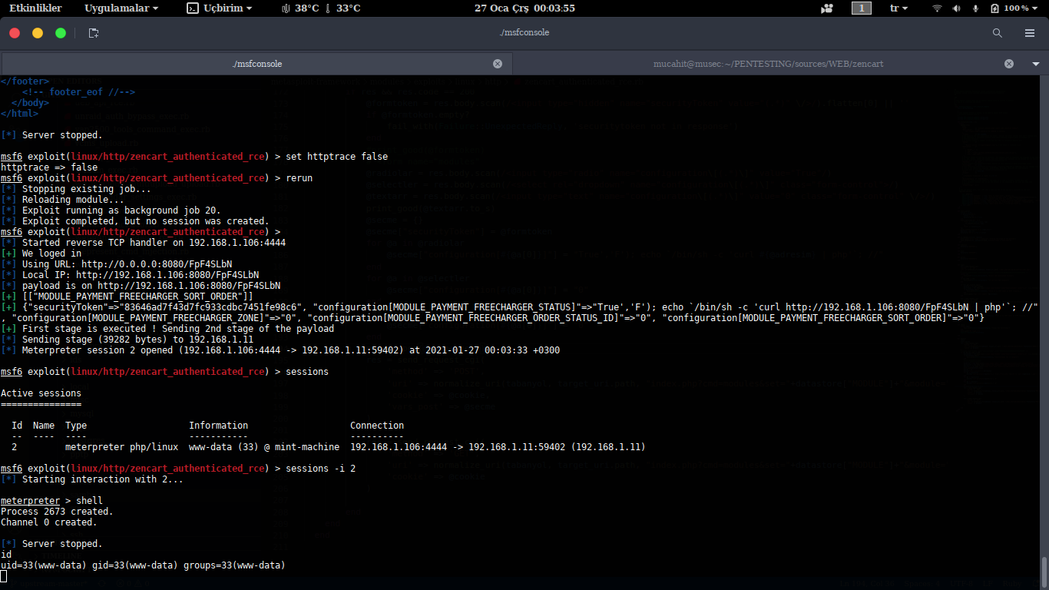The height and width of the screenshot is (590, 1049).
Task: Click the terminal vertical scrollbar
Action: [1044, 571]
